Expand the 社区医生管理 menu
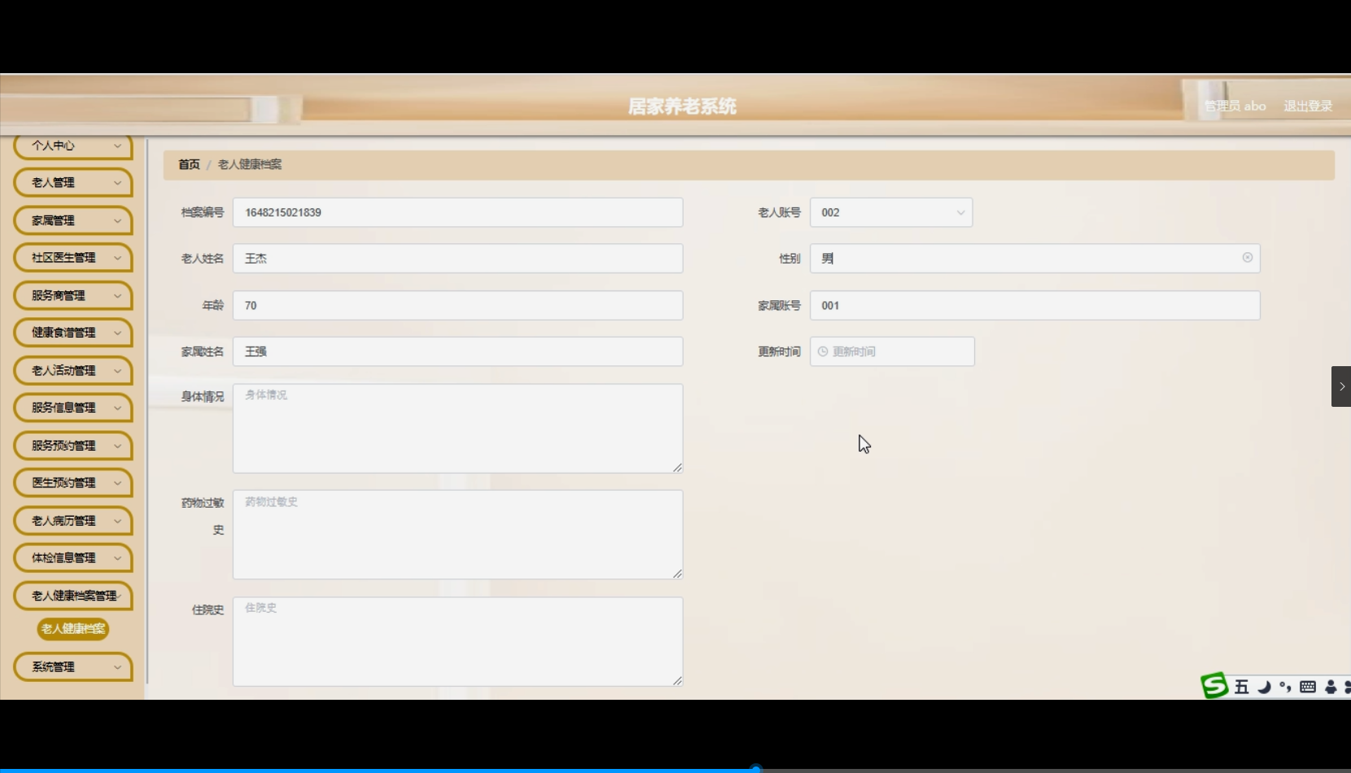Screen dimensions: 1351x773 [x=73, y=258]
